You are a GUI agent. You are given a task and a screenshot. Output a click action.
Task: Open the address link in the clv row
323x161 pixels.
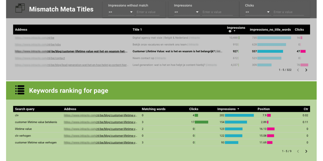click(101, 115)
